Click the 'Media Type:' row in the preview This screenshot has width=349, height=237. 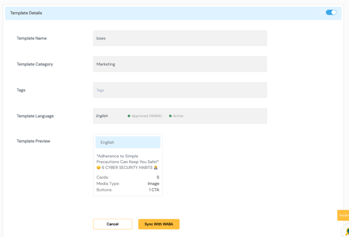point(128,183)
